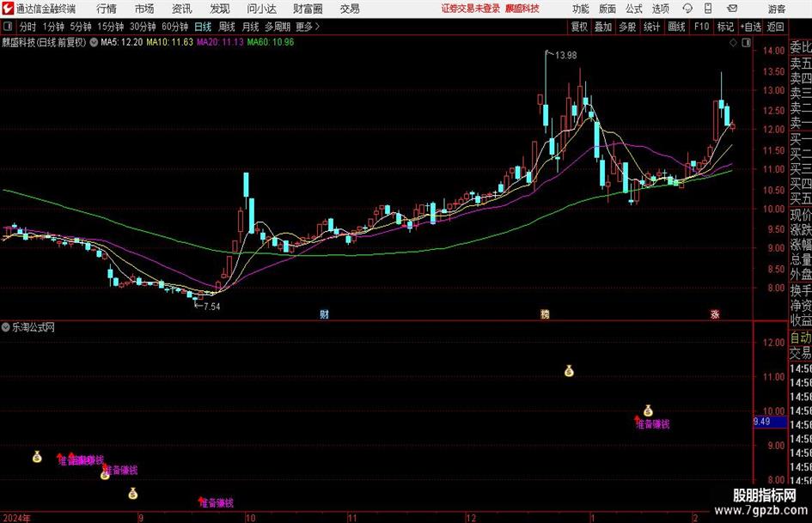812x523 pixels.
Task: Switch to the 分时 chart tab
Action: pyautogui.click(x=28, y=27)
